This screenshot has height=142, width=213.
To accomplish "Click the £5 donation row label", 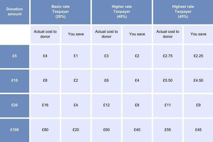I will (15, 56).
